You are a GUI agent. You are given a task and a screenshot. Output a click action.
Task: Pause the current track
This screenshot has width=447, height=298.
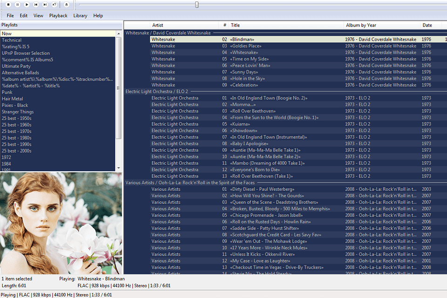tap(17, 4)
